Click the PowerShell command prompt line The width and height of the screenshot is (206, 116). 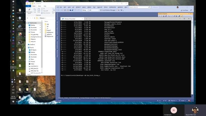[80, 75]
